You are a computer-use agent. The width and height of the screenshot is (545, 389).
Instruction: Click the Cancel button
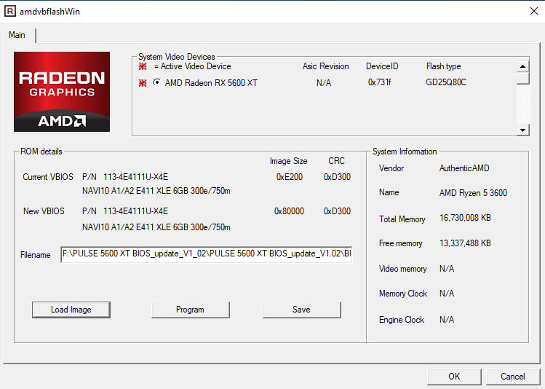coord(513,377)
